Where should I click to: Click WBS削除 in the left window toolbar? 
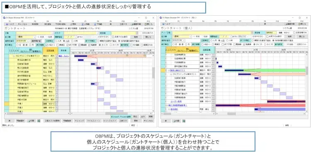(35, 24)
